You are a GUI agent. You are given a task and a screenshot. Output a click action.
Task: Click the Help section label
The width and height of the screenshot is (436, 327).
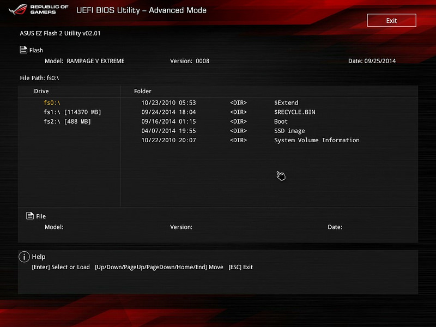[x=39, y=257]
